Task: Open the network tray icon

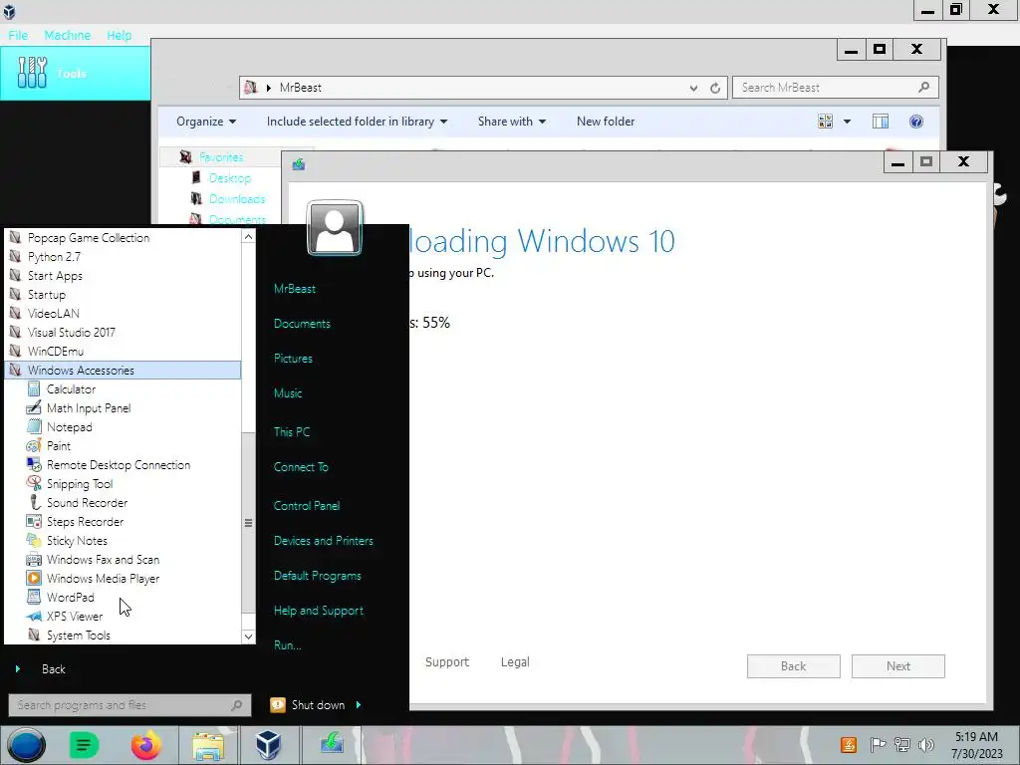Action: 902,744
